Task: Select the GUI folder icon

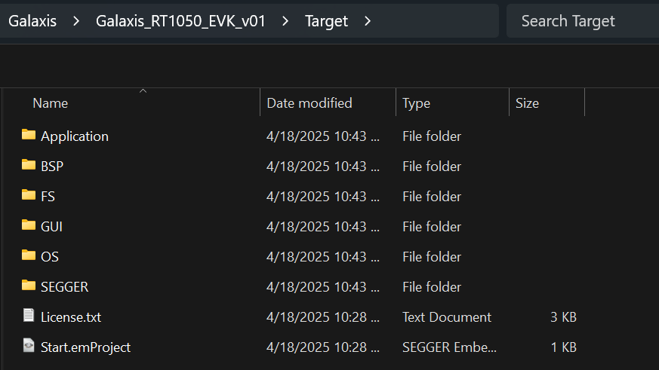Action: pyautogui.click(x=29, y=225)
